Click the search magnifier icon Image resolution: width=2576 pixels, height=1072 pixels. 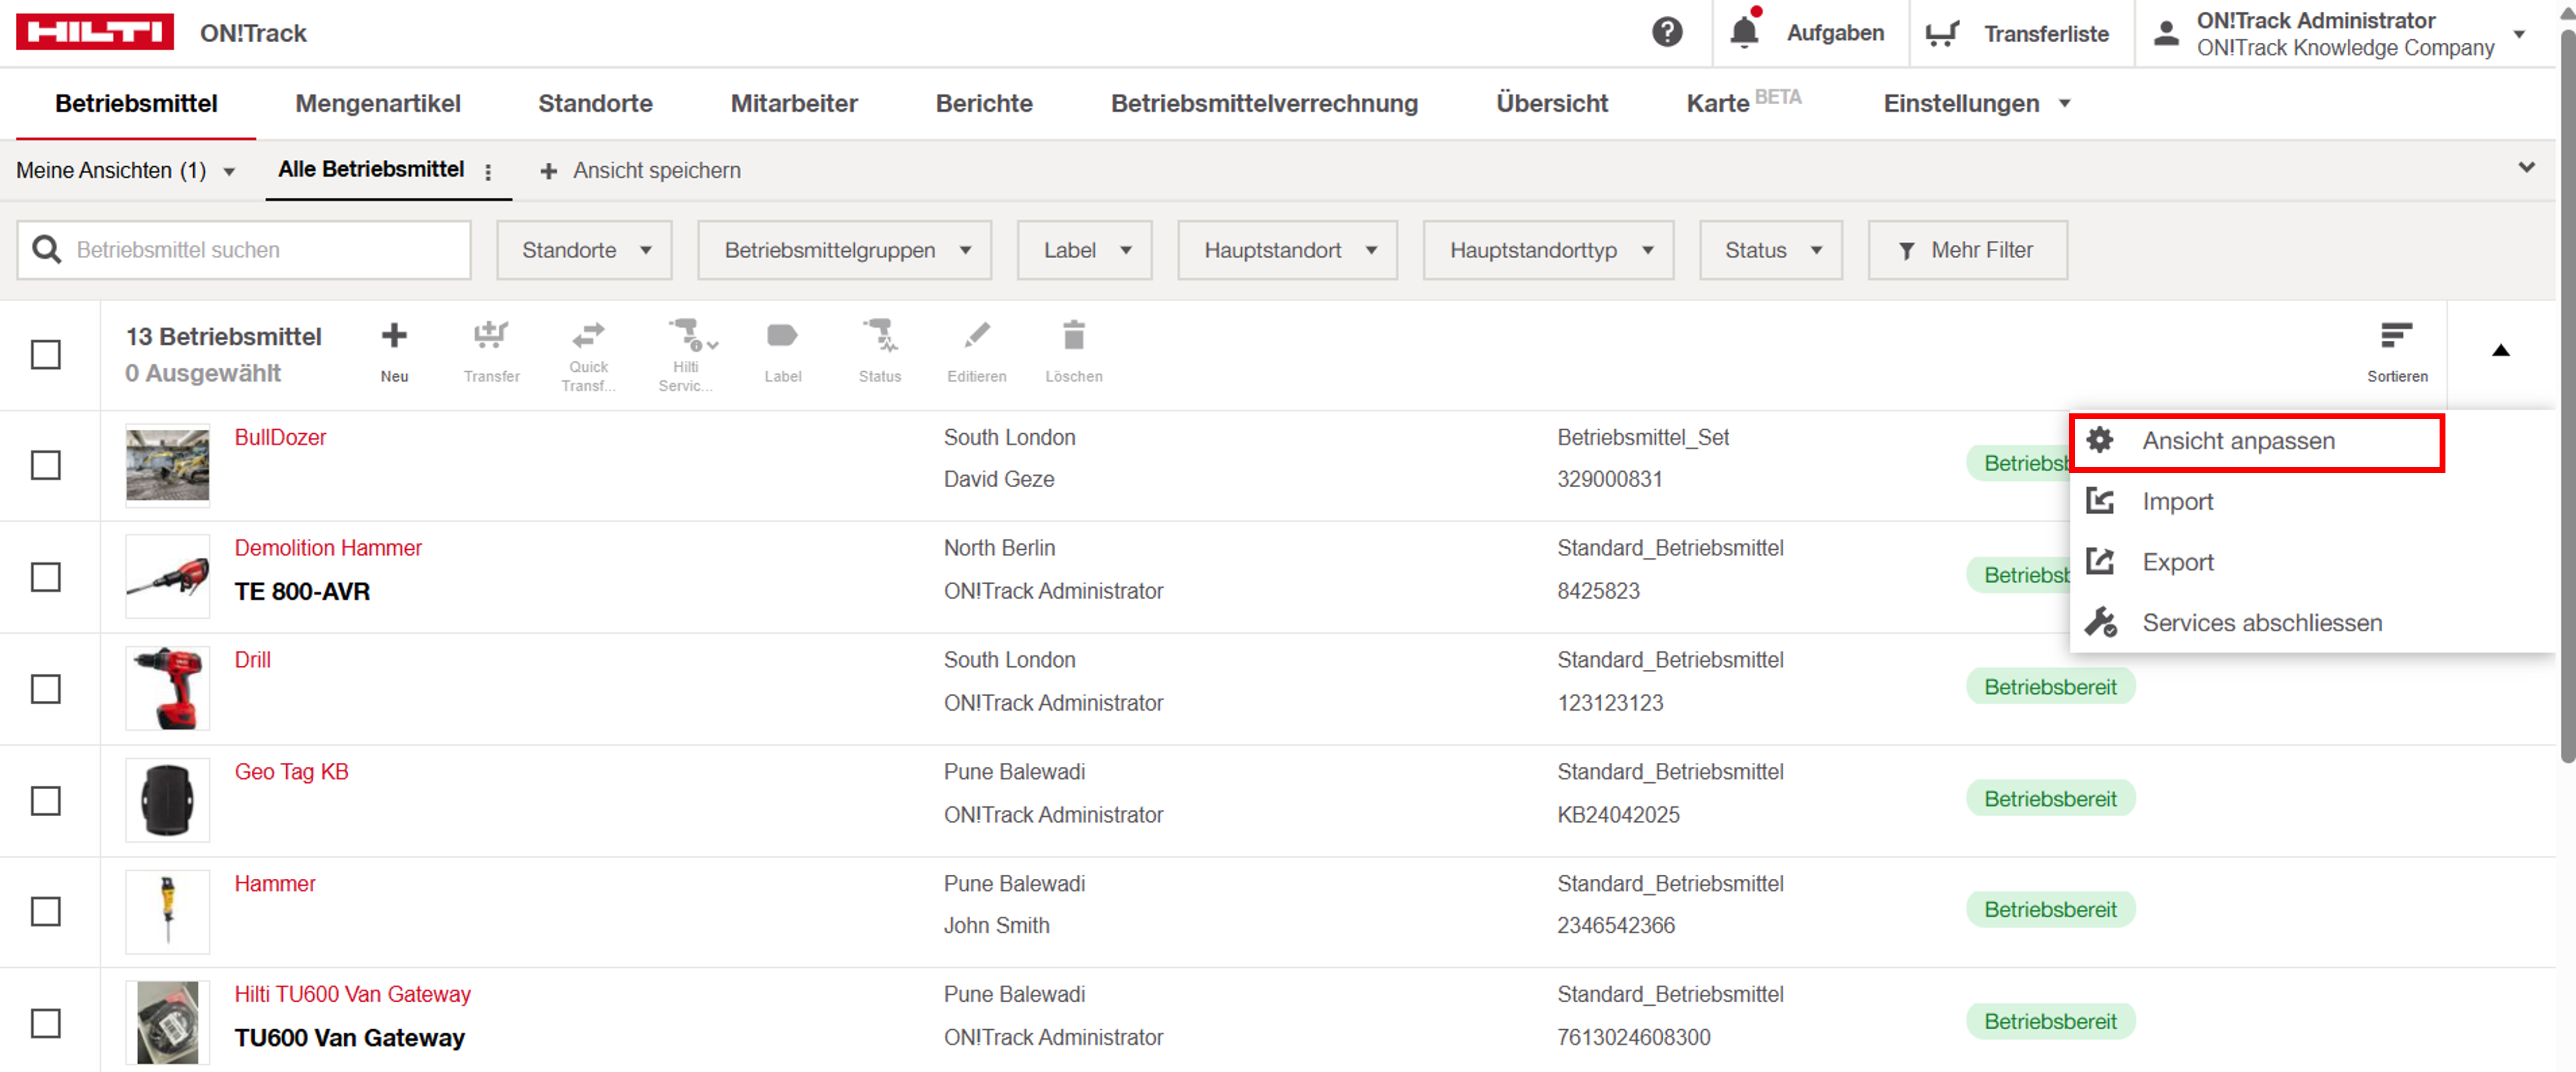click(46, 249)
